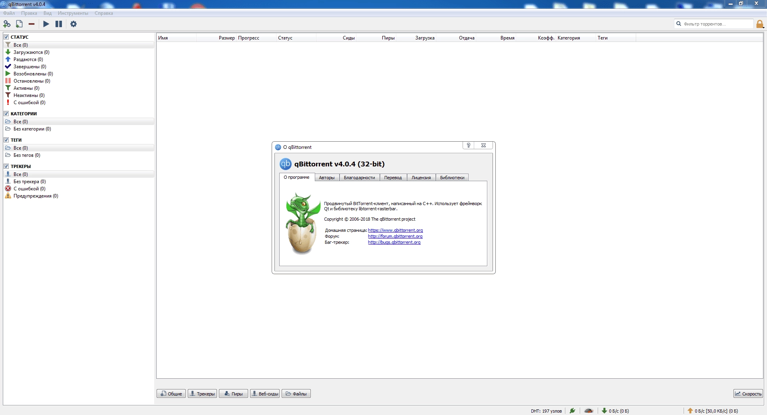The width and height of the screenshot is (767, 415).
Task: Click the search magnifier in filter field
Action: pyautogui.click(x=678, y=24)
